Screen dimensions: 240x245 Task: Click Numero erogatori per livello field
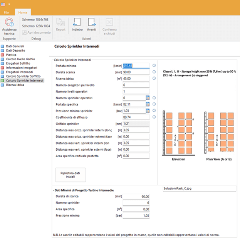(136, 85)
